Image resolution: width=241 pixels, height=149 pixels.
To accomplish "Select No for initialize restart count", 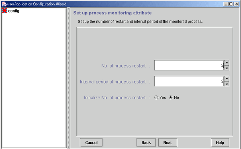I will (171, 97).
